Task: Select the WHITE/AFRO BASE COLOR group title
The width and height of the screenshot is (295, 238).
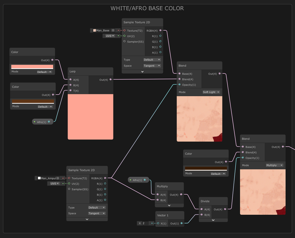Action: [147, 8]
